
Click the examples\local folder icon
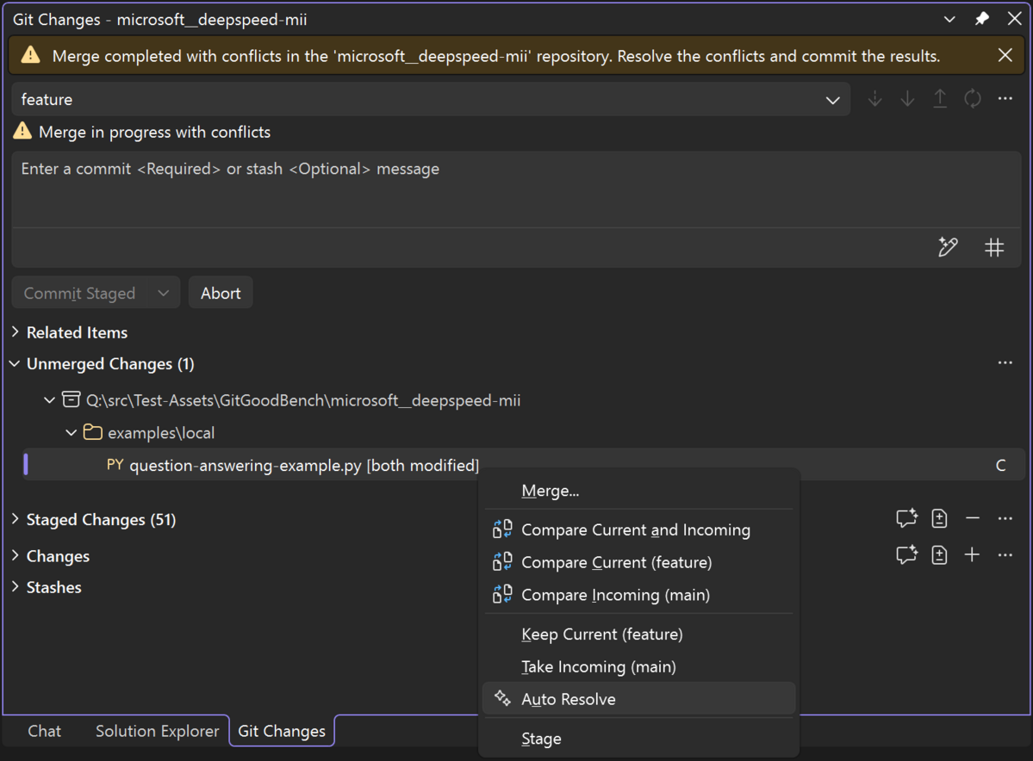pos(92,432)
